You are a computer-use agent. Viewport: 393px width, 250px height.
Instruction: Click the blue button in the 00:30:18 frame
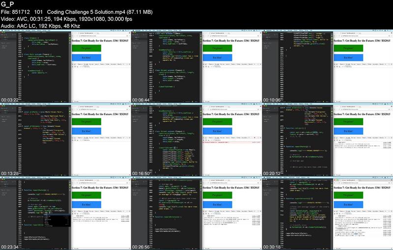click(x=348, y=205)
